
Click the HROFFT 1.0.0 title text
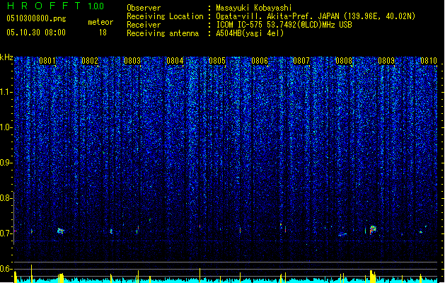click(x=55, y=6)
